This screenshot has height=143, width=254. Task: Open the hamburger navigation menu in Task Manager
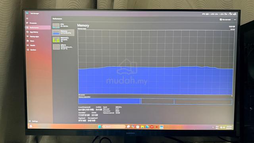pyautogui.click(x=27, y=19)
